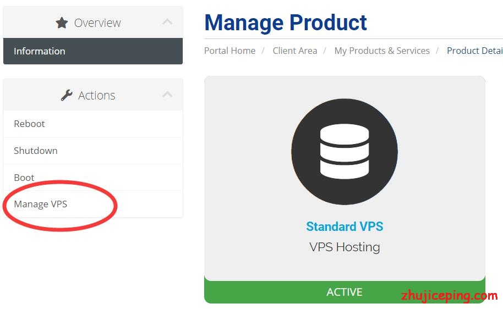The image size is (503, 309).
Task: Click the Boot action entry
Action: pyautogui.click(x=93, y=177)
